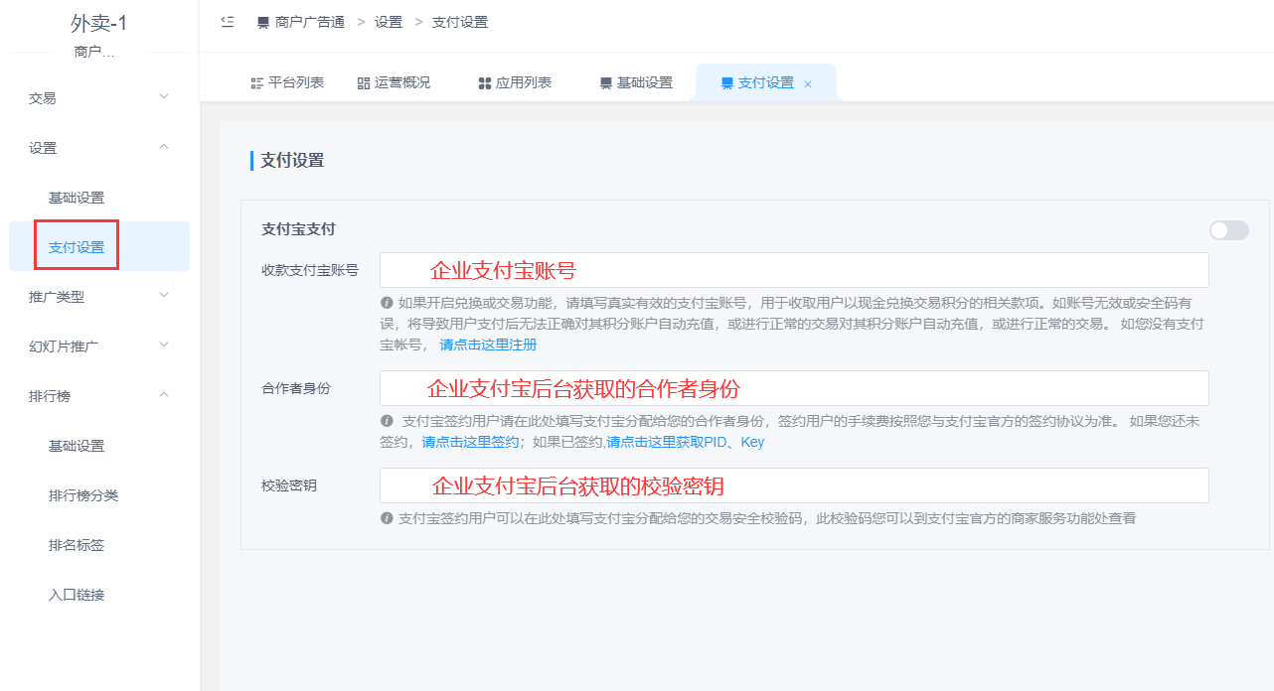Collapse the 排行榜 menu chevron
The width and height of the screenshot is (1274, 691).
click(x=165, y=394)
